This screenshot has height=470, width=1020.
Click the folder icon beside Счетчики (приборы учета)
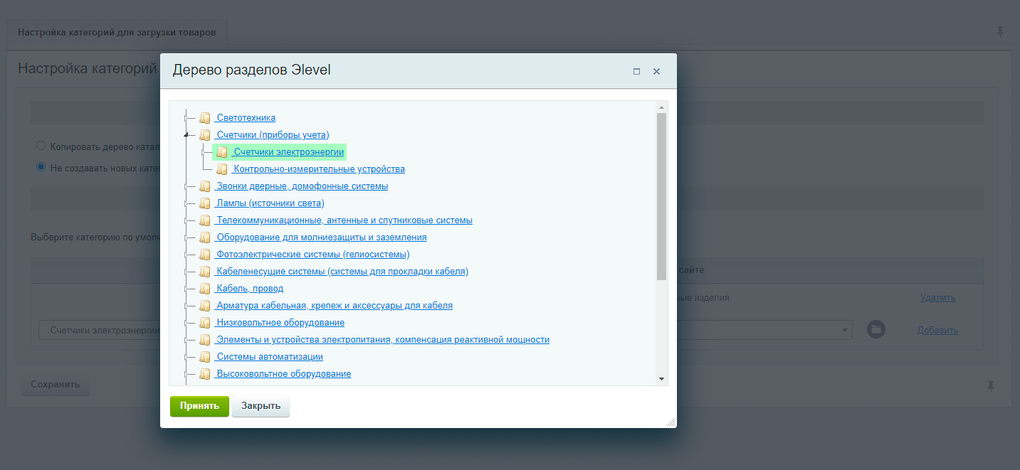click(205, 135)
